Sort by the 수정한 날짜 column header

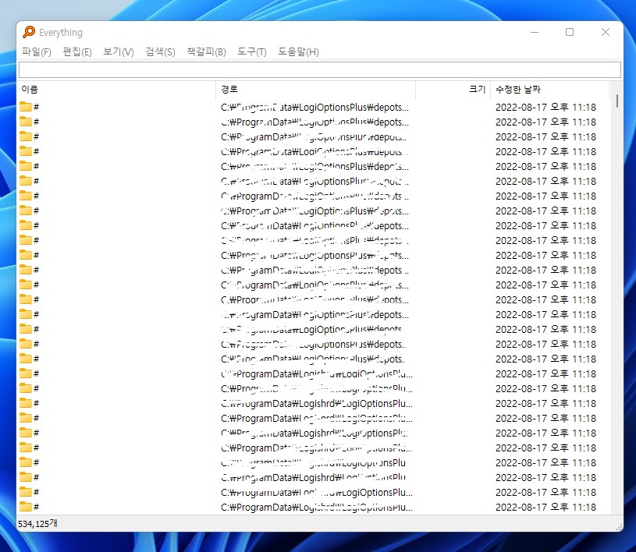(x=550, y=90)
